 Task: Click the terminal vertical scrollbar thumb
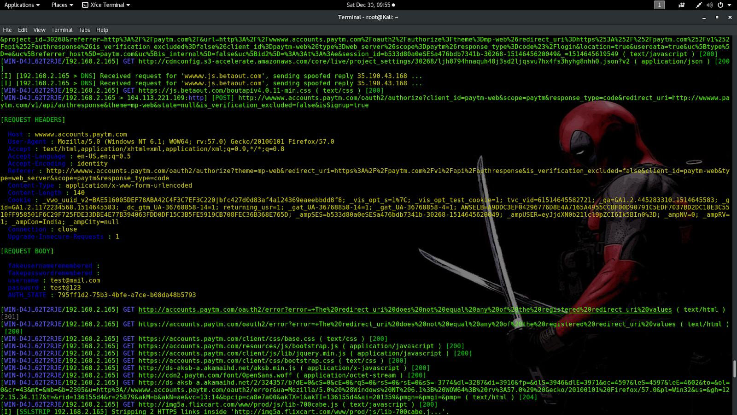[x=735, y=369]
